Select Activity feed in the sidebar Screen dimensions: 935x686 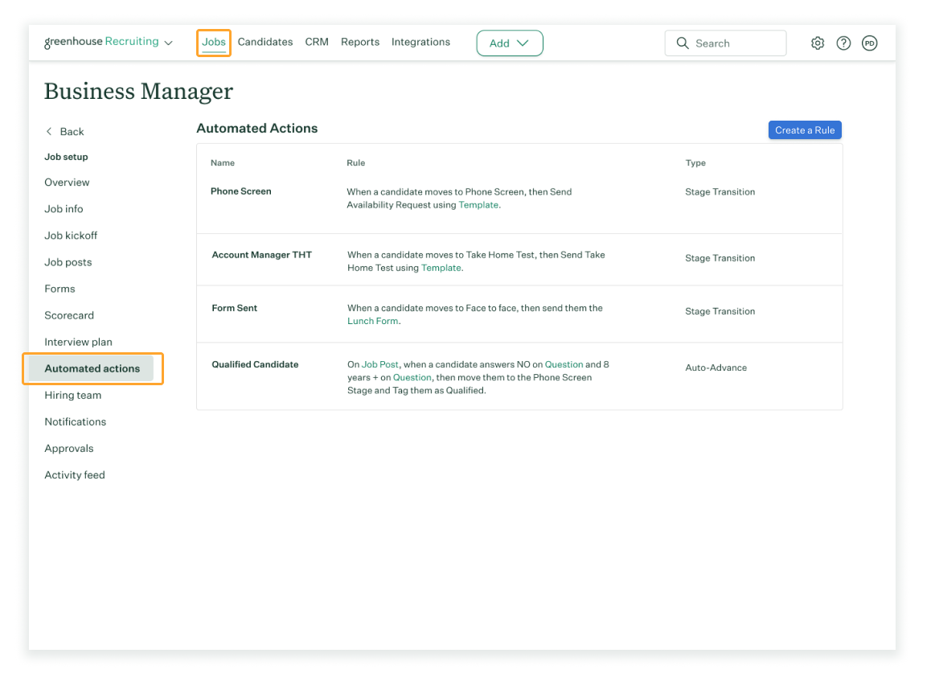tap(75, 474)
